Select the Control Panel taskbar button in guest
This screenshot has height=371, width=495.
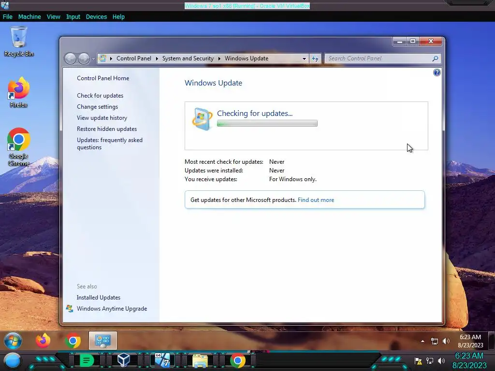(x=103, y=341)
